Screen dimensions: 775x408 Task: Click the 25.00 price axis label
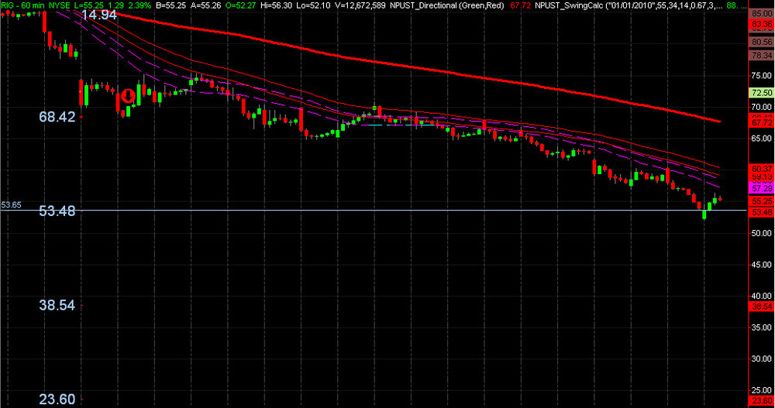coord(762,390)
